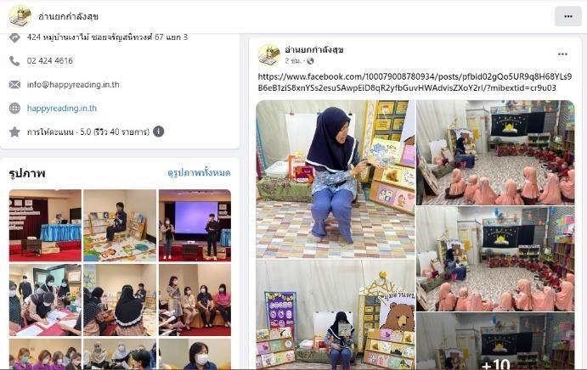The width and height of the screenshot is (587, 370).
Task: Click the star rating icon
Action: pyautogui.click(x=14, y=132)
